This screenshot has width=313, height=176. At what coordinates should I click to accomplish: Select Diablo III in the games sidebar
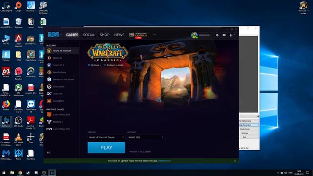(x=62, y=58)
